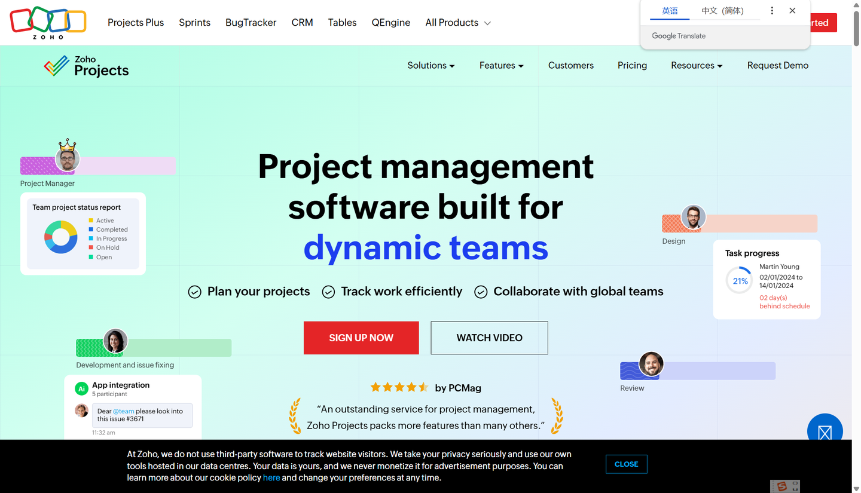Click the SIGN UP NOW button
Image resolution: width=861 pixels, height=493 pixels.
point(361,338)
